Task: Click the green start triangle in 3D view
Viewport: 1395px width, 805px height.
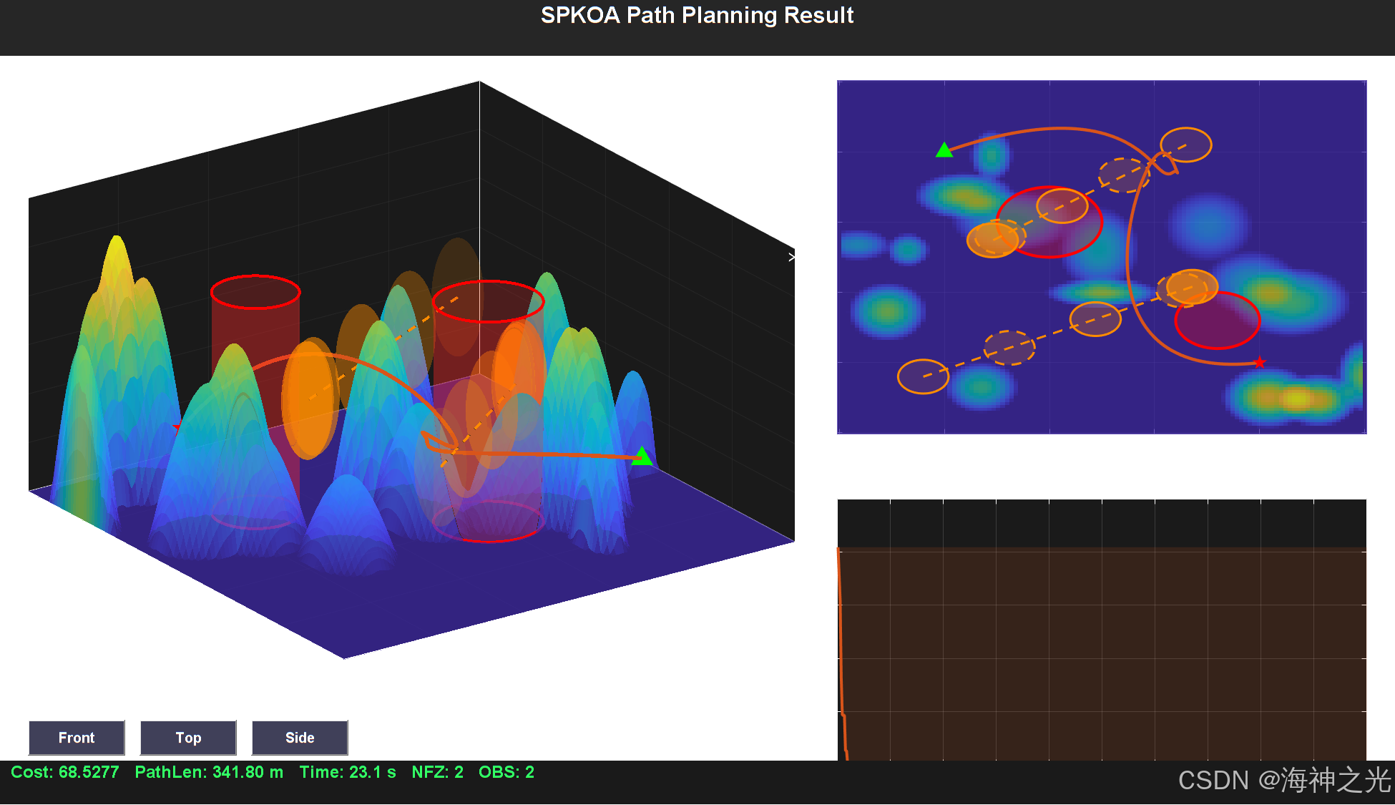Action: pos(642,456)
